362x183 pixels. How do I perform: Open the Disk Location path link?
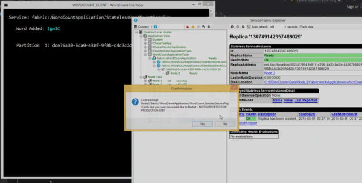(x=313, y=82)
